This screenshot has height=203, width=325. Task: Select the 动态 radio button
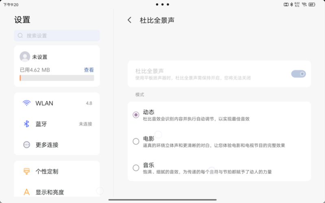pyautogui.click(x=136, y=115)
